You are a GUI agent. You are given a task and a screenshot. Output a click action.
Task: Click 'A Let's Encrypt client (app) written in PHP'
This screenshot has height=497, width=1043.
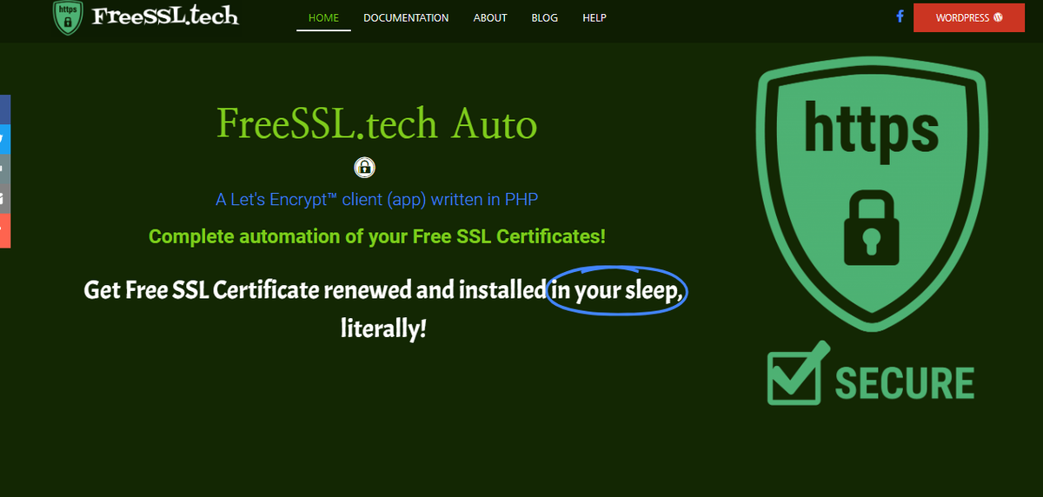pyautogui.click(x=377, y=200)
